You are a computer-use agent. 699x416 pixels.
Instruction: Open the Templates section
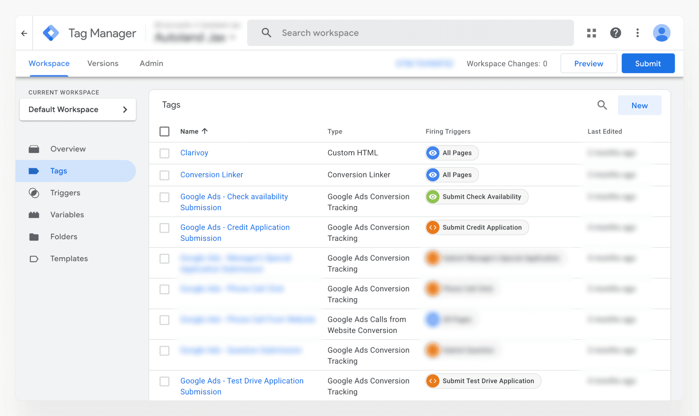coord(69,258)
